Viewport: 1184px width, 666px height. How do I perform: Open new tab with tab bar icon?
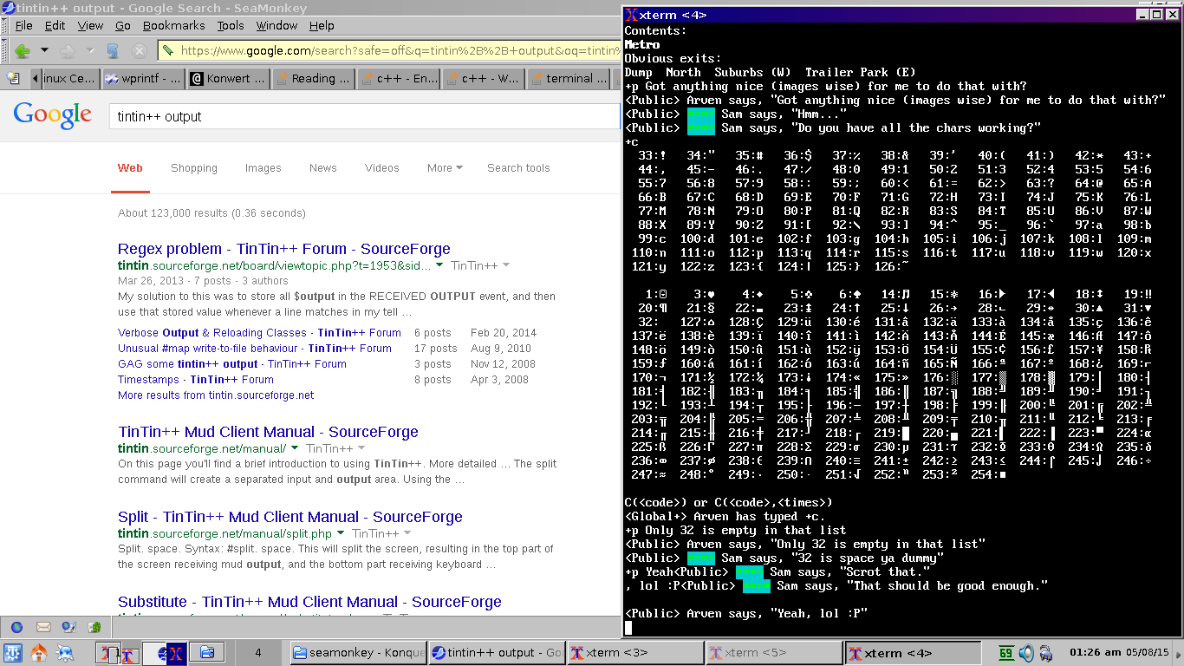[13, 78]
